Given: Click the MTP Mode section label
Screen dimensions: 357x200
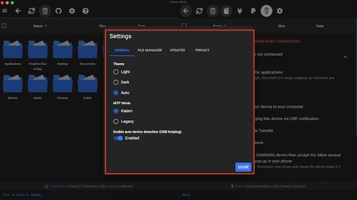Looking at the screenshot, I should pos(122,103).
